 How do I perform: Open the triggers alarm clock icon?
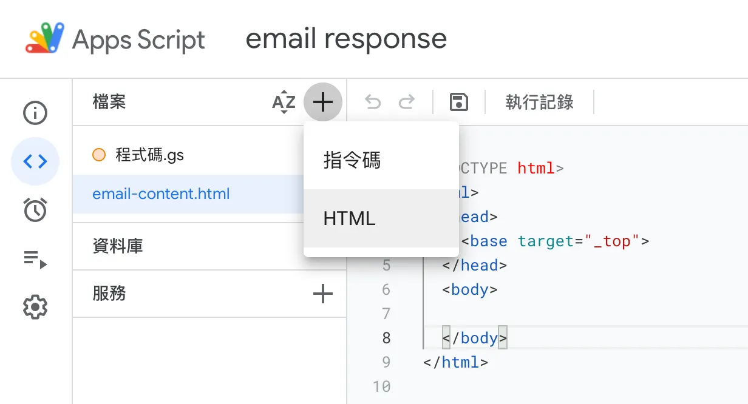[35, 209]
